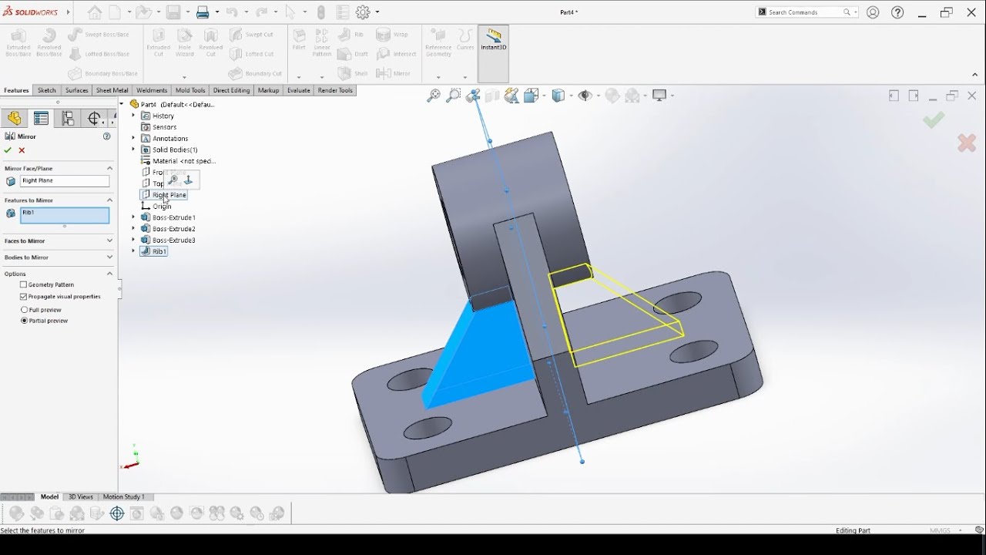Select Boss-Extrude3 in the feature tree
The width and height of the screenshot is (986, 555).
click(x=173, y=240)
